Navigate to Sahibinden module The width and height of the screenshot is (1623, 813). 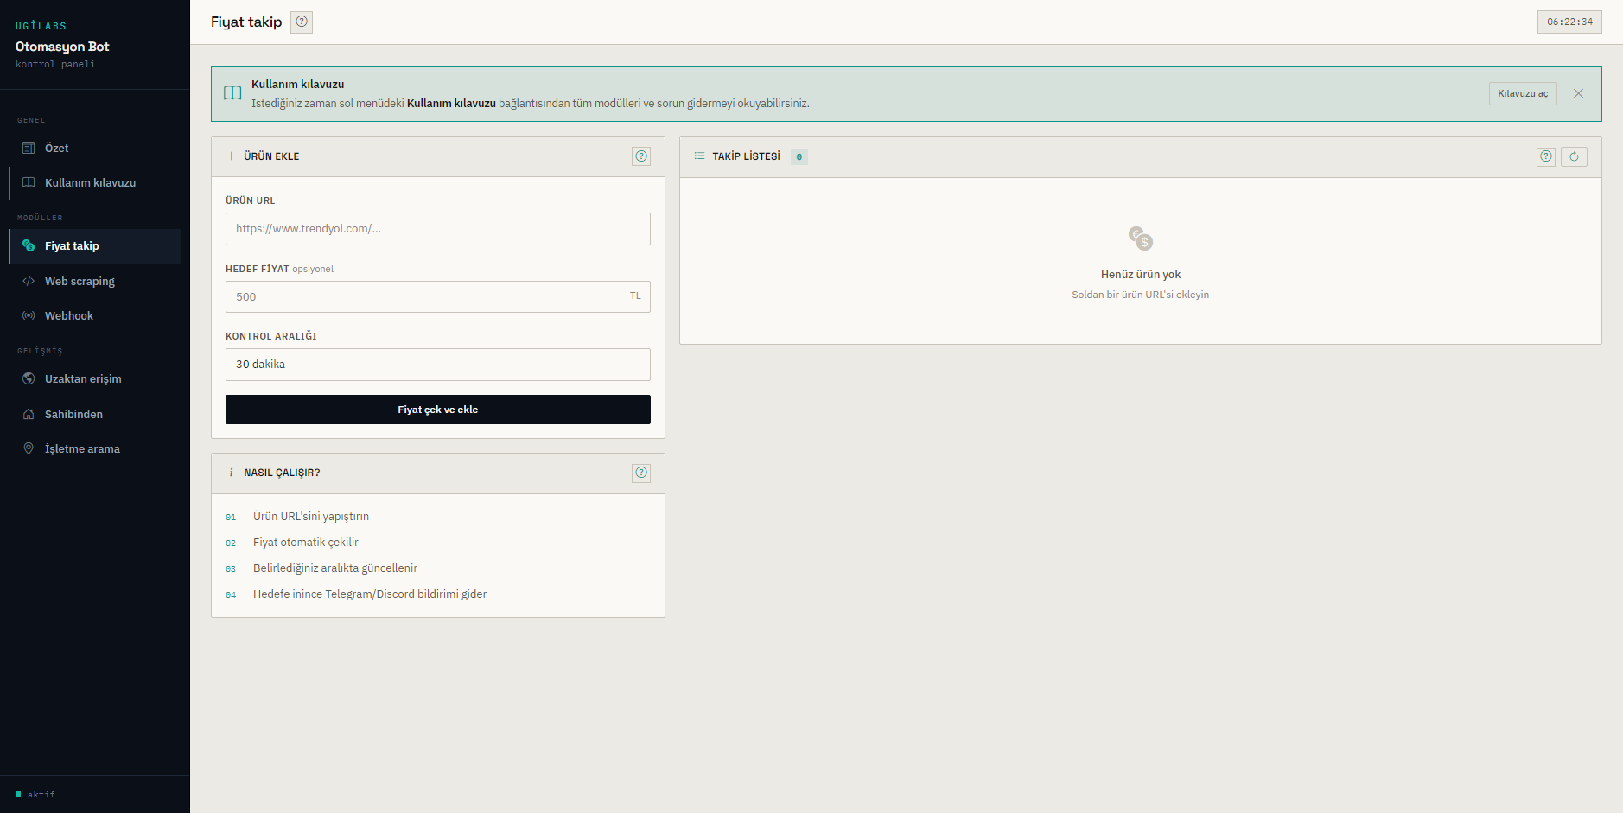point(95,414)
